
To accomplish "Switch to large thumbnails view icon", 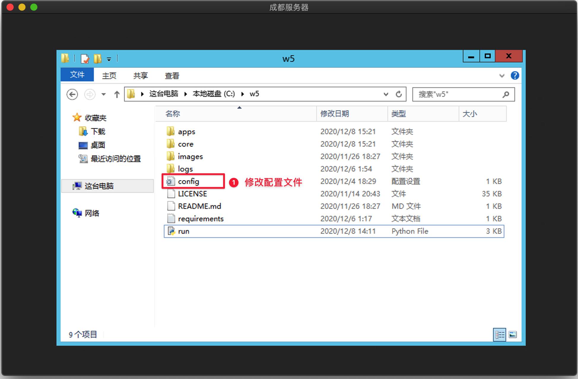I will (x=513, y=335).
